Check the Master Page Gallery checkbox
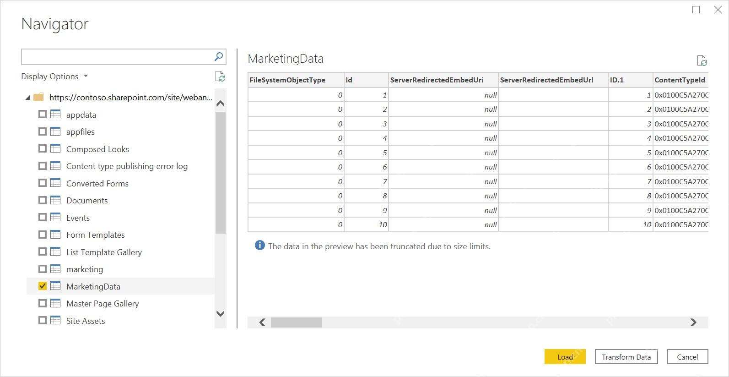Image resolution: width=729 pixels, height=377 pixels. [x=43, y=303]
